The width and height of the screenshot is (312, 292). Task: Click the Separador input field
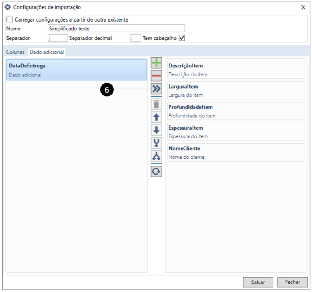(57, 38)
